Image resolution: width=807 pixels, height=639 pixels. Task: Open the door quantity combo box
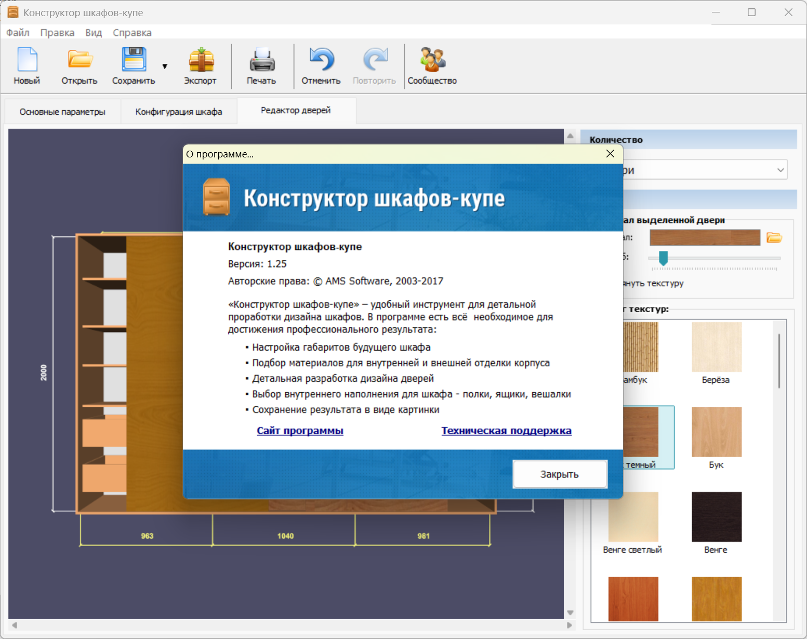point(780,170)
